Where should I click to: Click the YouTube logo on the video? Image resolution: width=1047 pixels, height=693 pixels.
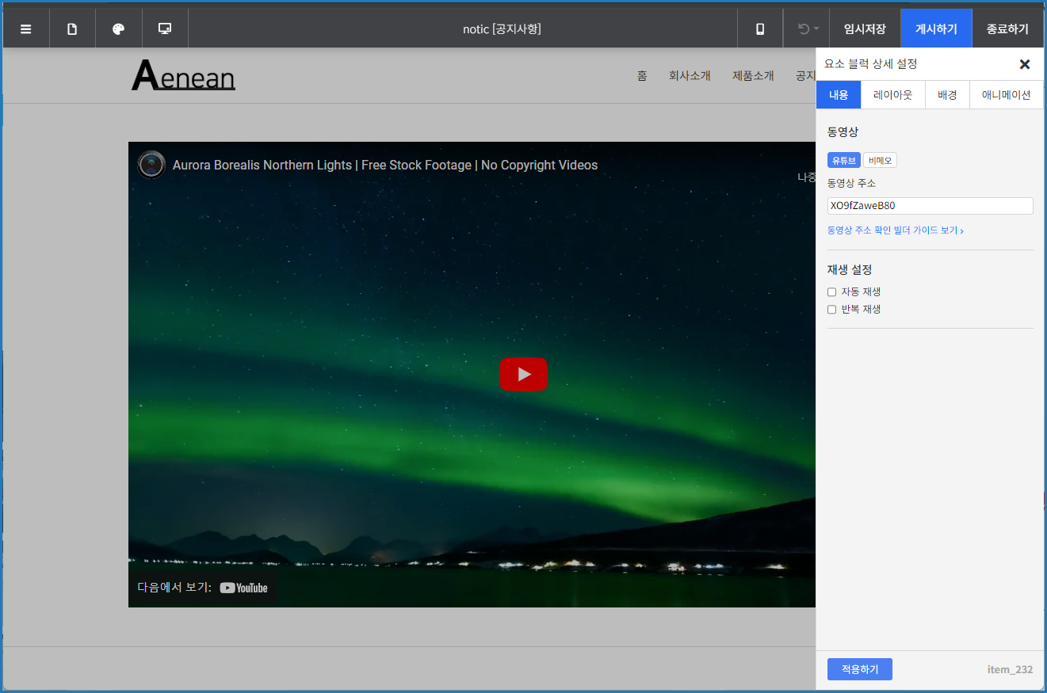[x=244, y=588]
